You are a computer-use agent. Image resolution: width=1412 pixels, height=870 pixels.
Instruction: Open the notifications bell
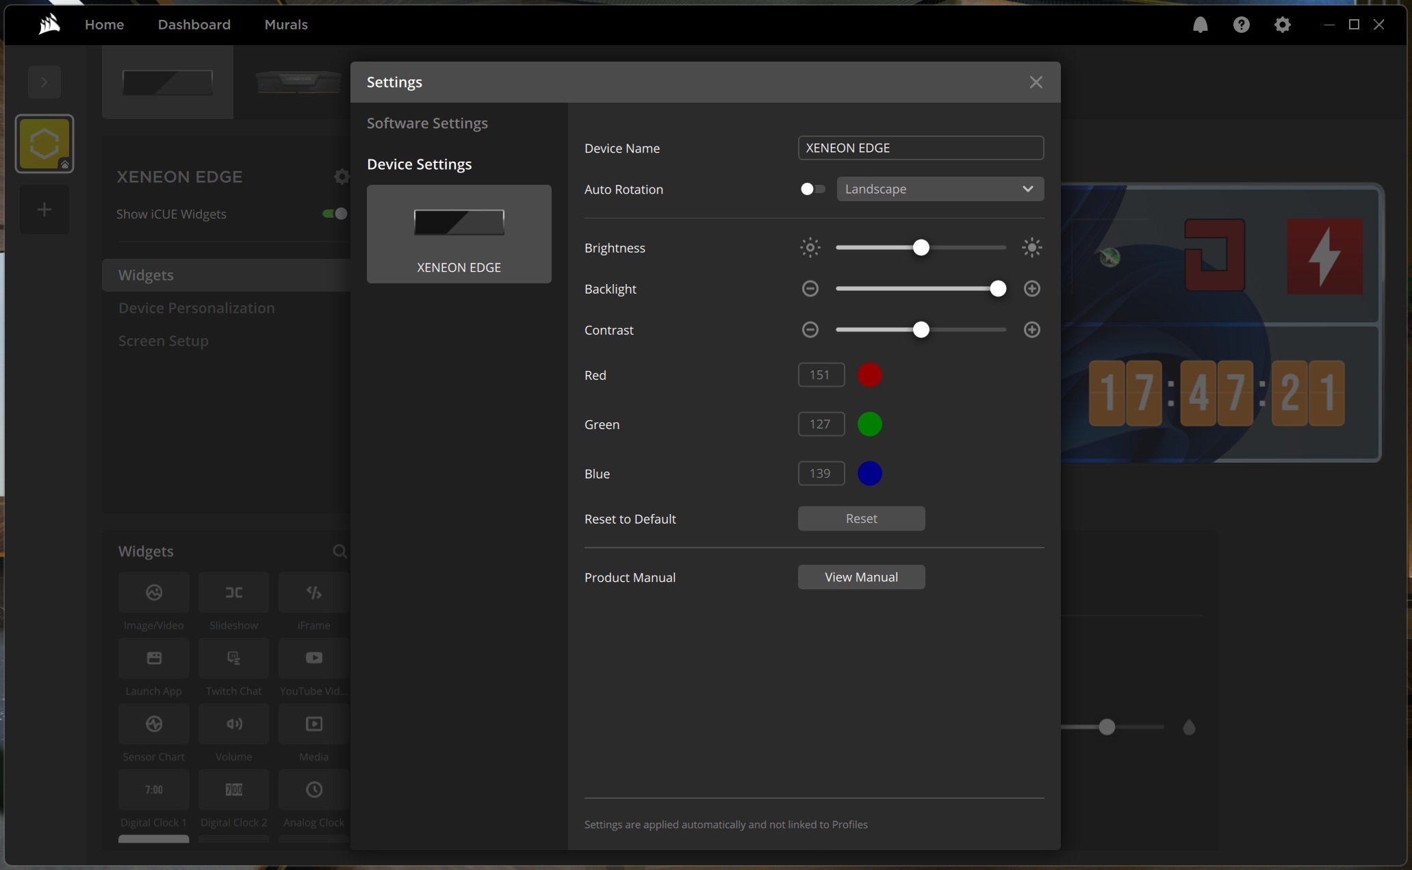tap(1200, 25)
